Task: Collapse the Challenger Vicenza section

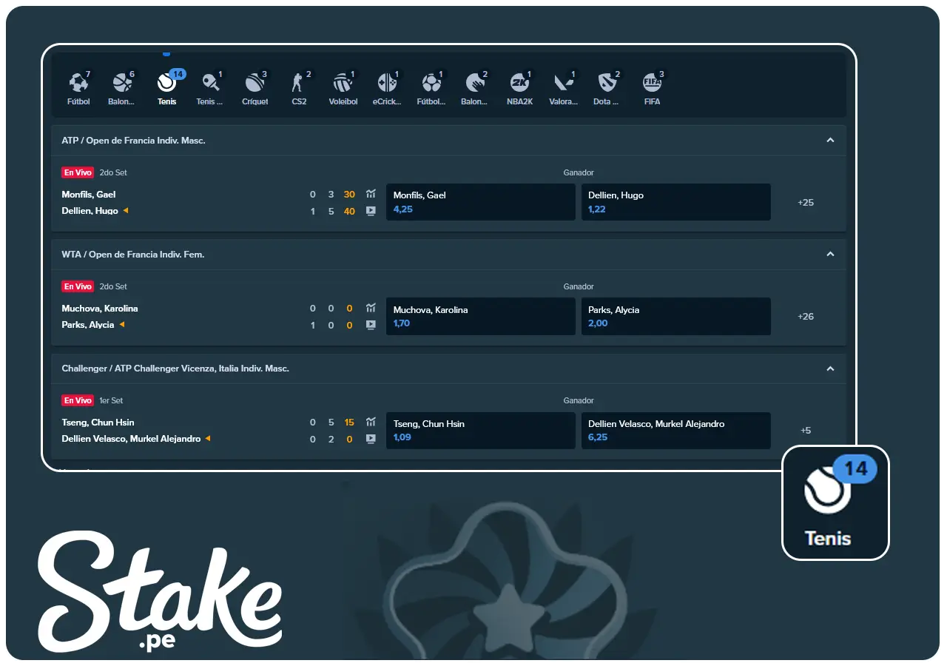Action: click(x=830, y=369)
